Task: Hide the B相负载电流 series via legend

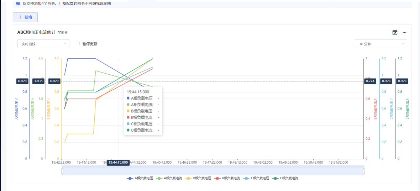Action: [231, 178]
